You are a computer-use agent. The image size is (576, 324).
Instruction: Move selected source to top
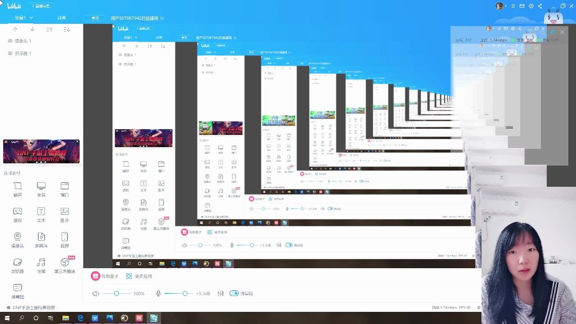tap(49, 29)
